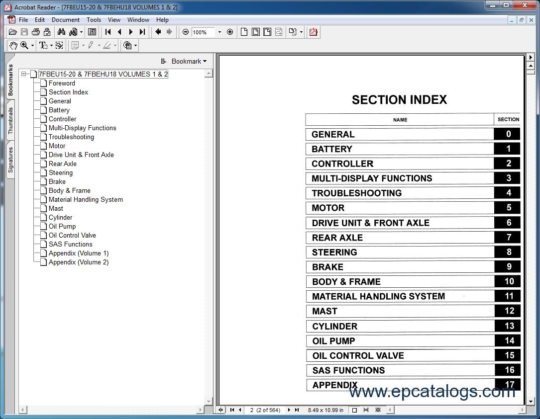Open the Document menu
Viewport: 540px width, 419px height.
65,20
